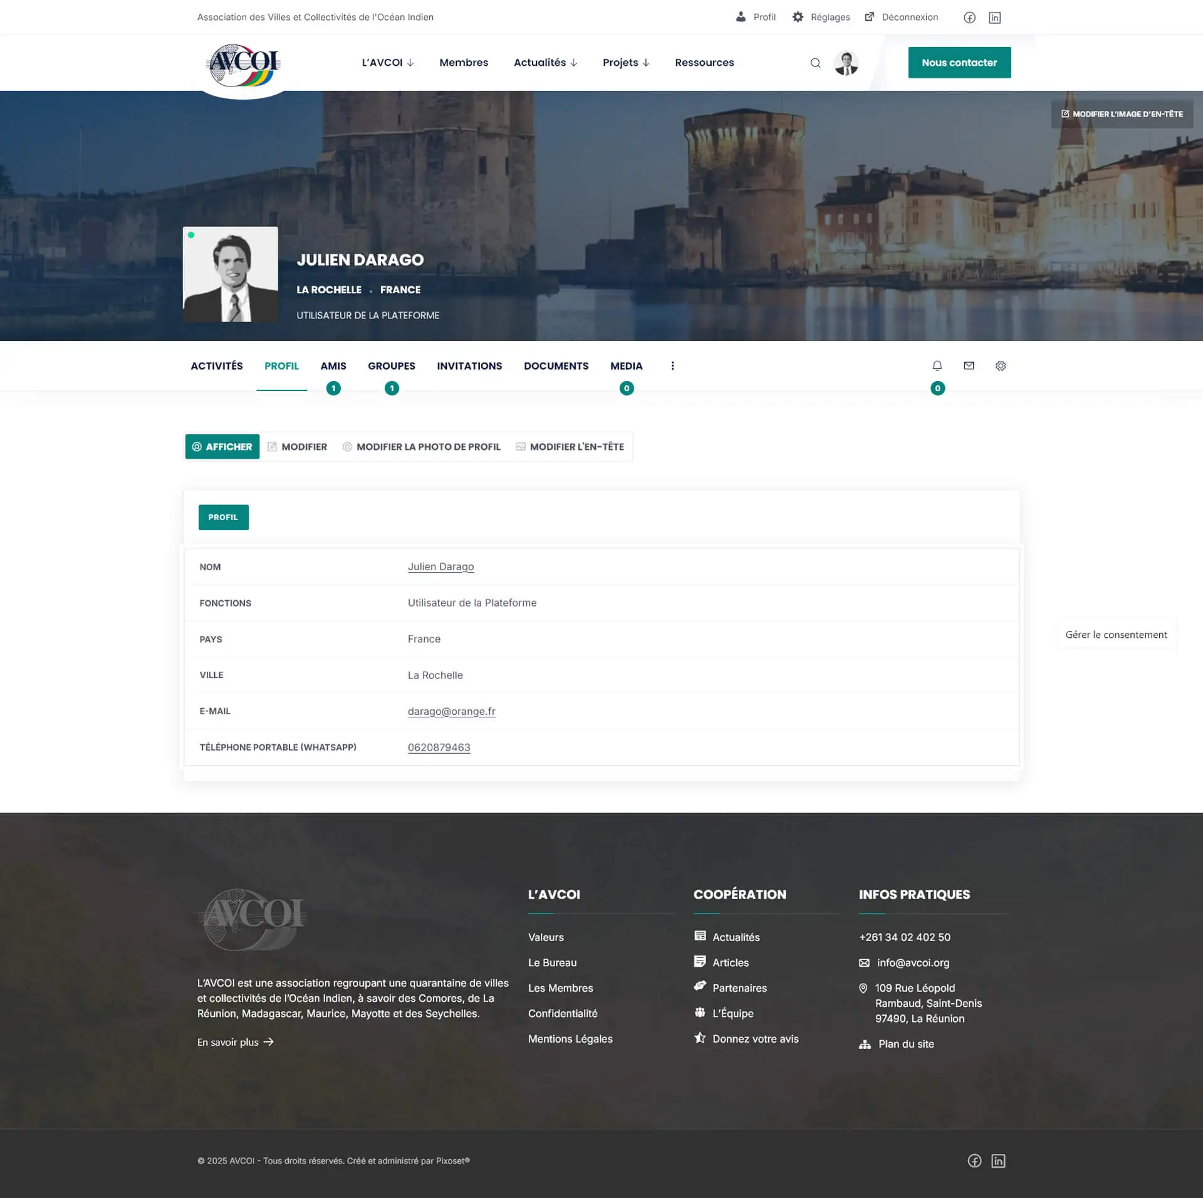
Task: Open the darago@orange.fr email link
Action: pyautogui.click(x=451, y=711)
